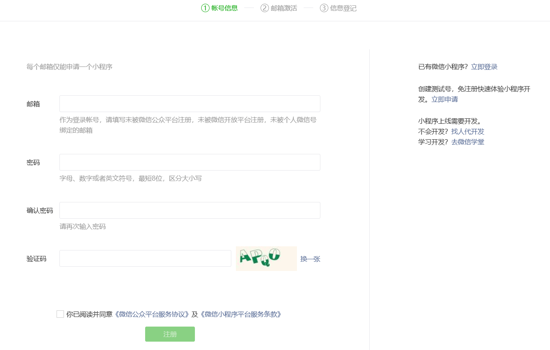
Task: Select step 2 邮箱激活
Action: 279,8
